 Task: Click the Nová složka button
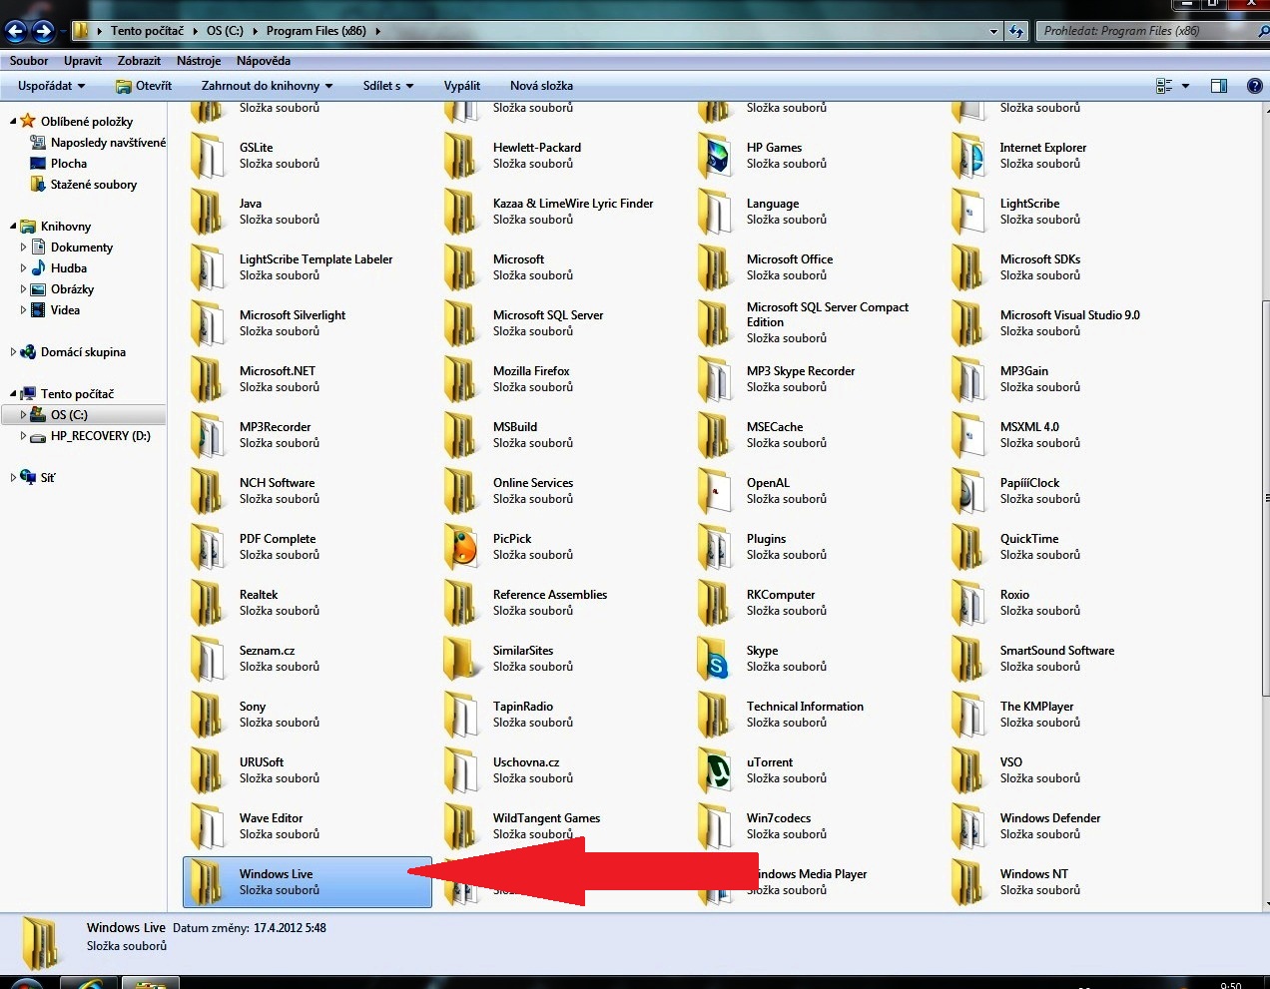pyautogui.click(x=541, y=86)
